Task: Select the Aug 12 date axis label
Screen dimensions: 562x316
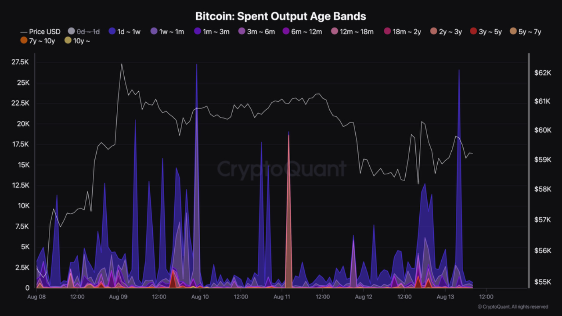Action: [x=364, y=297]
